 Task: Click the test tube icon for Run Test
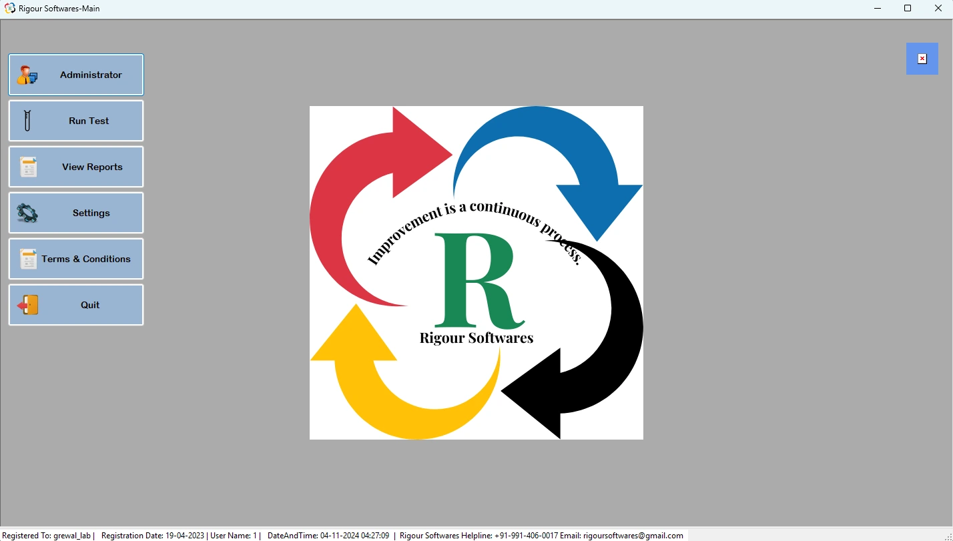click(x=27, y=121)
